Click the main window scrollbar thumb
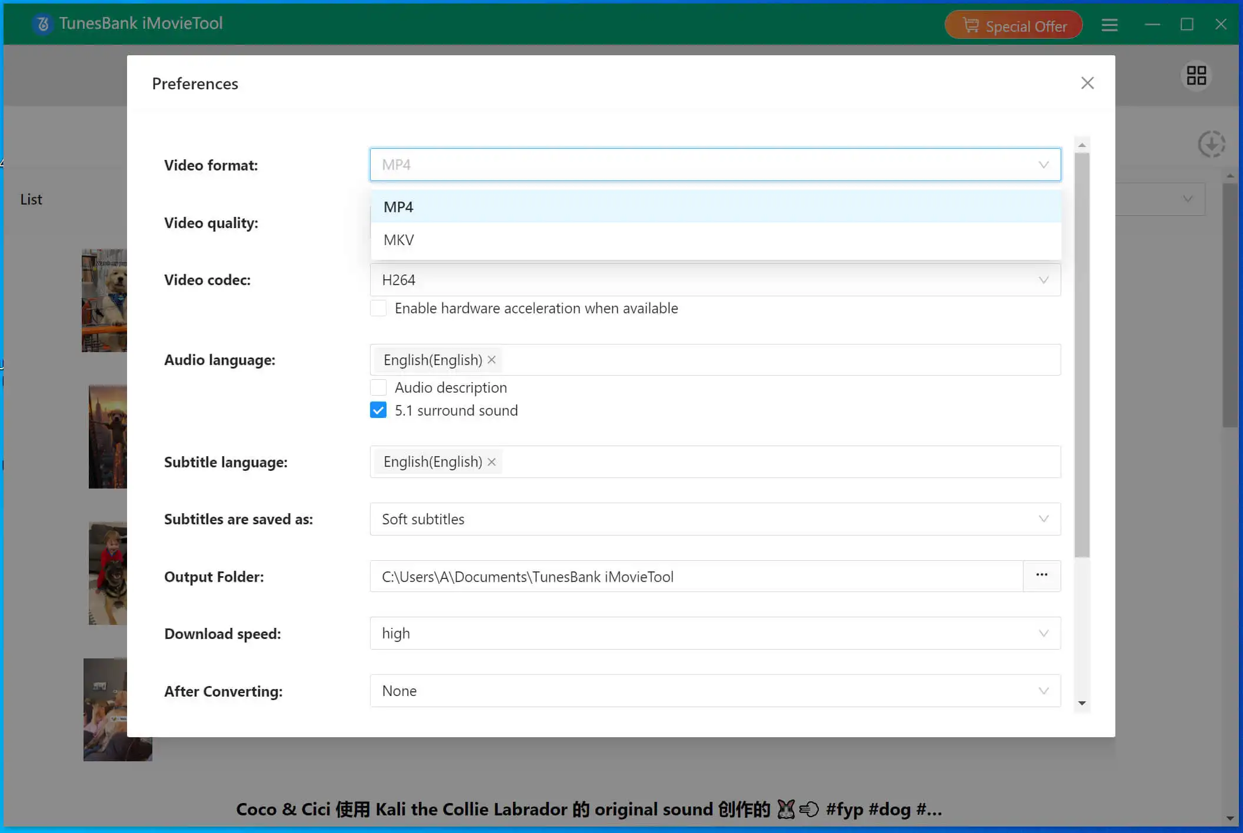Image resolution: width=1243 pixels, height=833 pixels. click(x=1230, y=305)
